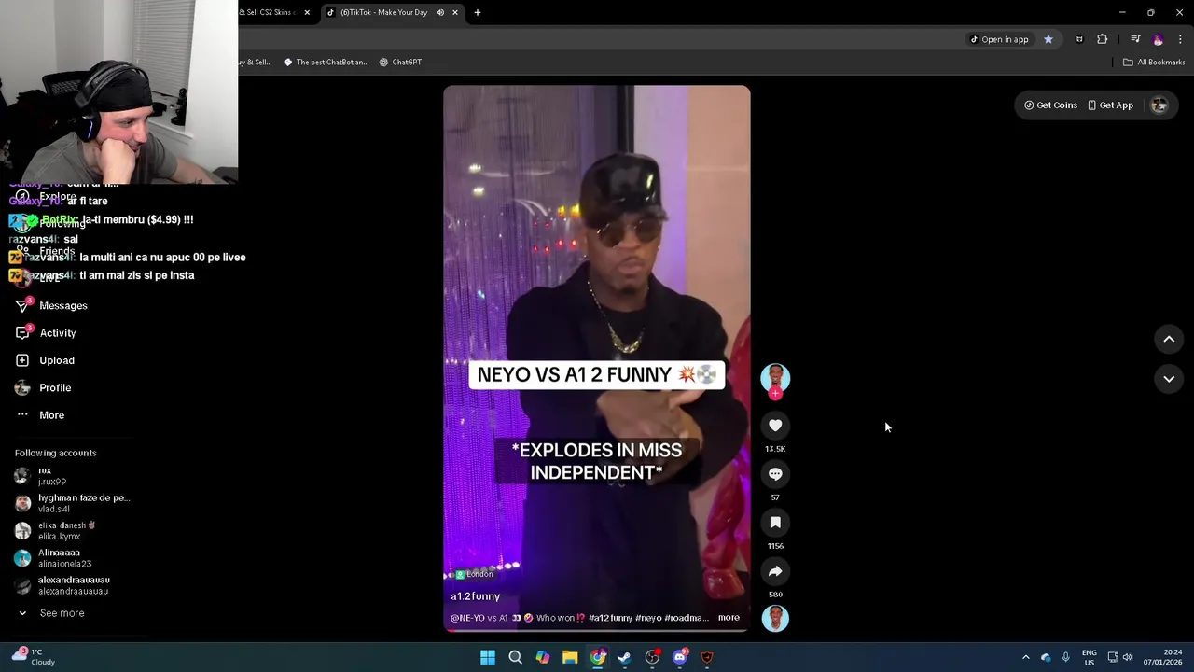Open the Copilot taskbar icon
Viewport: 1194px width, 672px height.
click(543, 658)
